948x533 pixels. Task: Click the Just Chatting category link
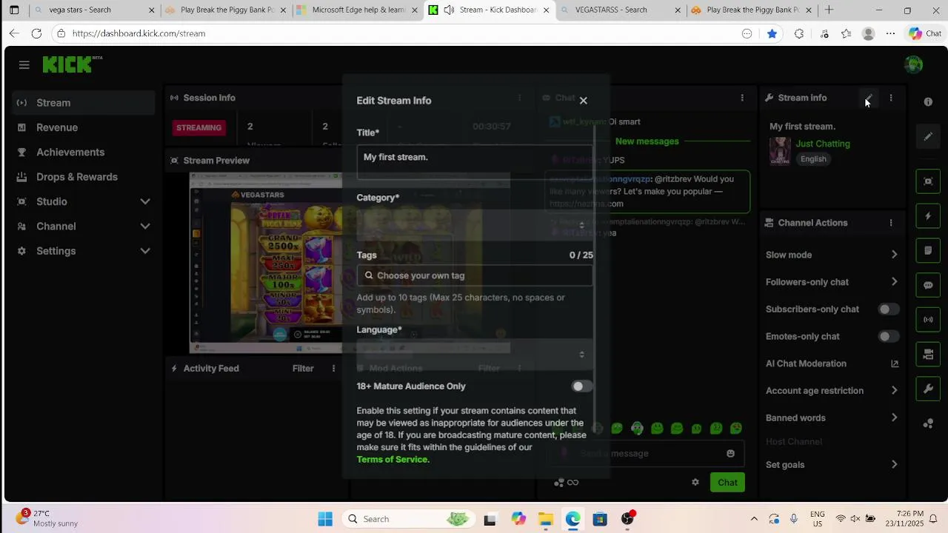point(823,144)
